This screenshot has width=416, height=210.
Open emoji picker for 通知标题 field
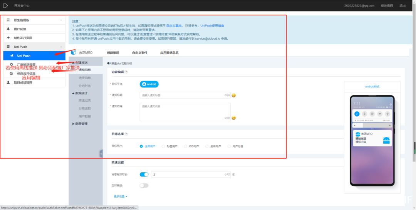click(x=234, y=95)
